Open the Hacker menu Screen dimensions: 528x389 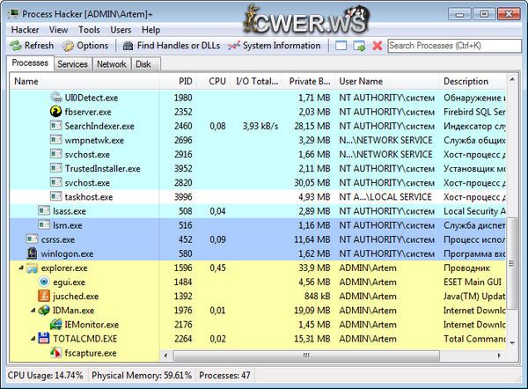[x=25, y=29]
